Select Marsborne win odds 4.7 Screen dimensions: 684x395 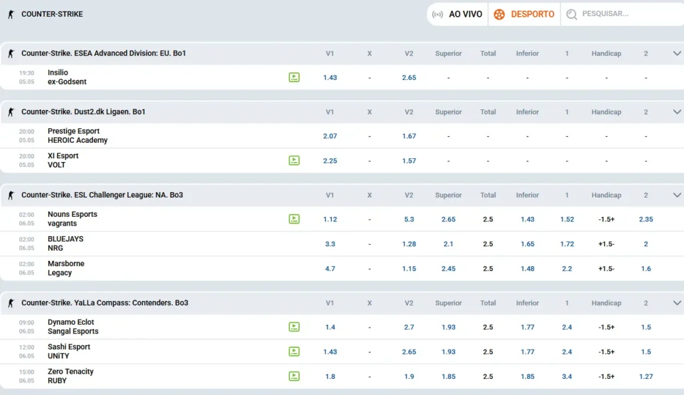[x=330, y=269]
